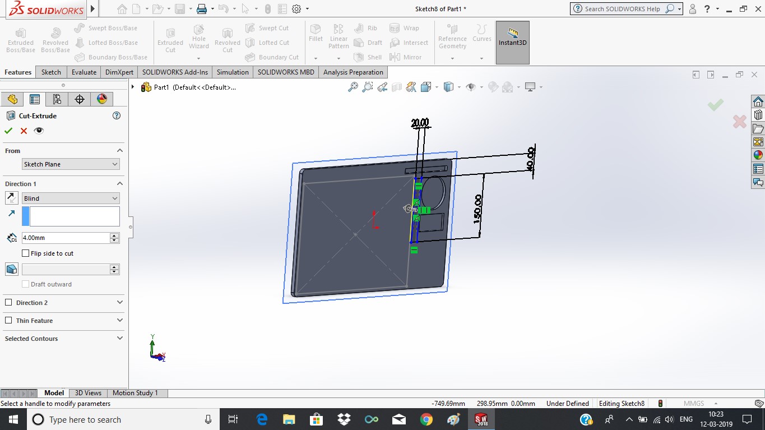
Task: Click the Zoom to Area icon
Action: click(x=368, y=87)
